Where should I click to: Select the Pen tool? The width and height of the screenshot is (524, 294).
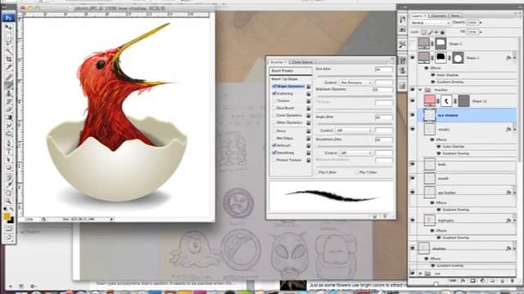[x=9, y=144]
